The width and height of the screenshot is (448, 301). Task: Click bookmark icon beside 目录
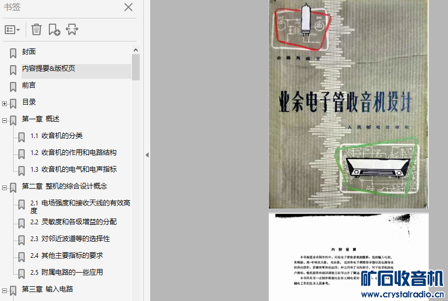pyautogui.click(x=13, y=103)
